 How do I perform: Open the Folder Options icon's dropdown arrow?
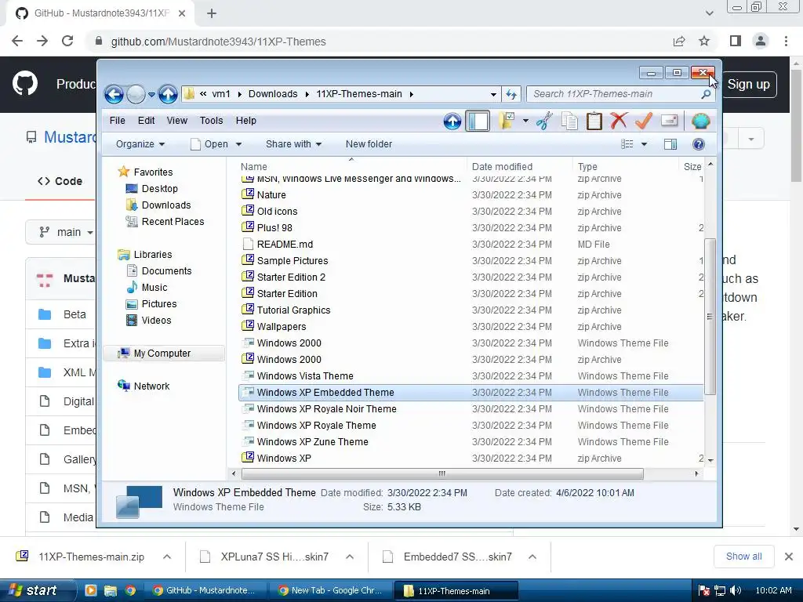[x=525, y=121]
